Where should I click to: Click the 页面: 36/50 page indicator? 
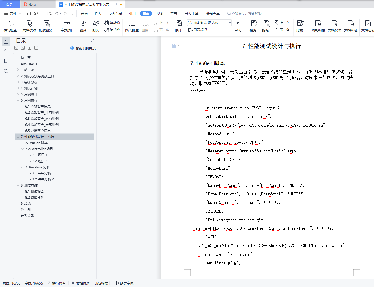[x=12, y=283]
